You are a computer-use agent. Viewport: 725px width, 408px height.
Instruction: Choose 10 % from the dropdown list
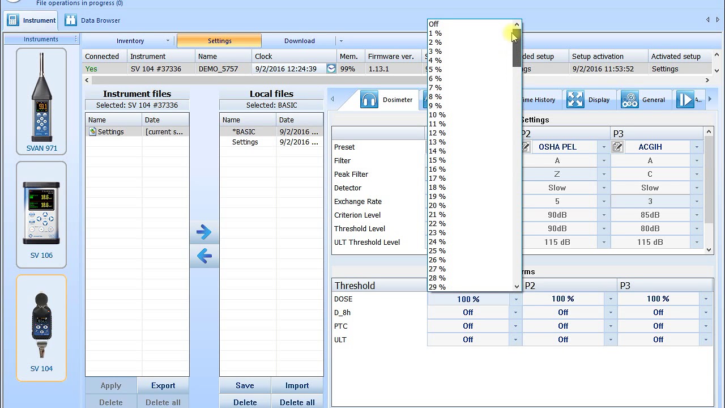click(x=470, y=115)
